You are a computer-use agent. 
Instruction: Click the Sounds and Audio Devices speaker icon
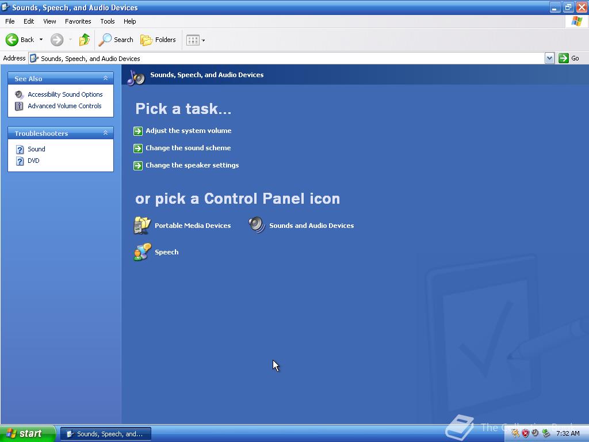point(257,225)
